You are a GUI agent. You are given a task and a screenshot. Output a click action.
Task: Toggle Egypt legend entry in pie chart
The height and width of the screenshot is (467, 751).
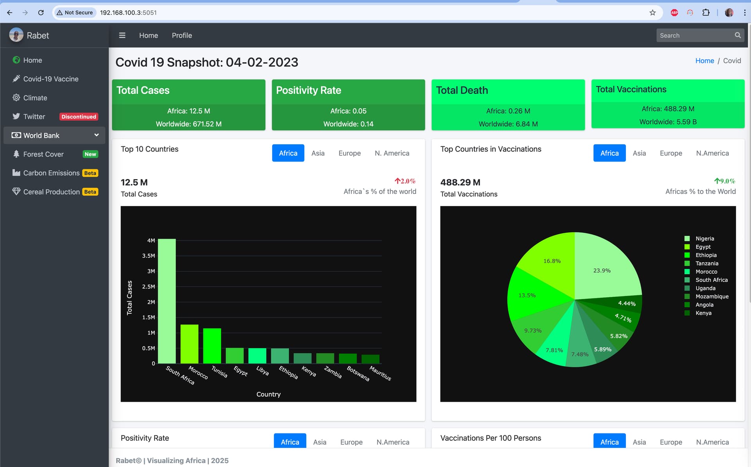click(x=702, y=247)
